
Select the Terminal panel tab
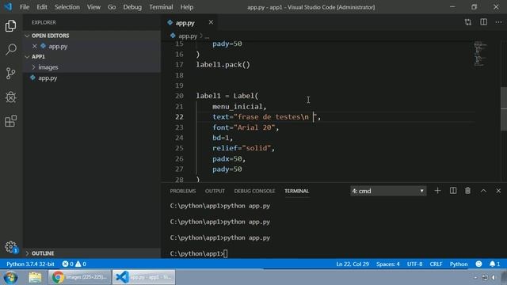(x=296, y=191)
